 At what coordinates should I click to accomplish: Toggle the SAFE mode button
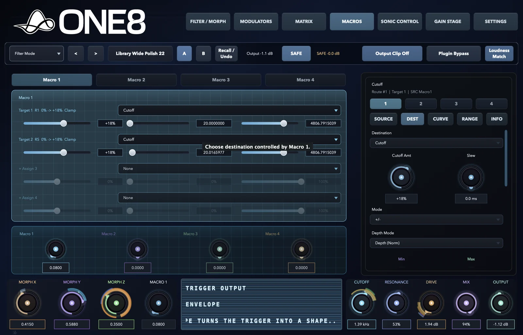click(x=296, y=54)
